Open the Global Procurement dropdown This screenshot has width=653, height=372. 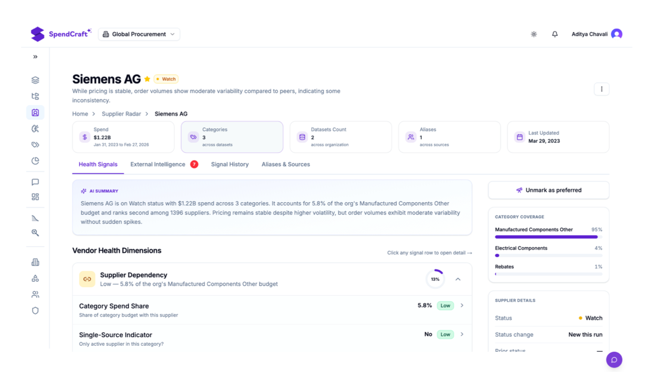[x=139, y=34]
